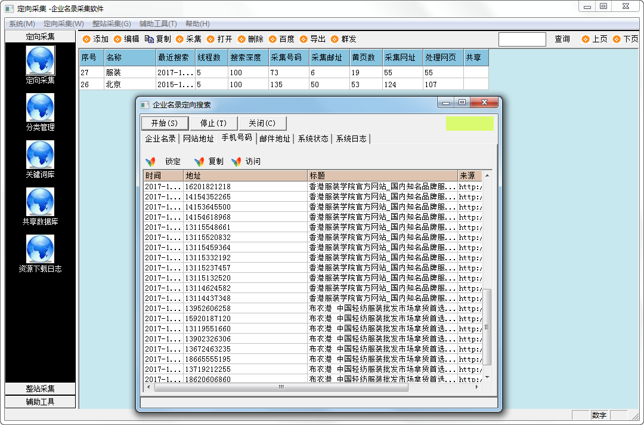Click the 编辑 toolbar button

coord(126,39)
